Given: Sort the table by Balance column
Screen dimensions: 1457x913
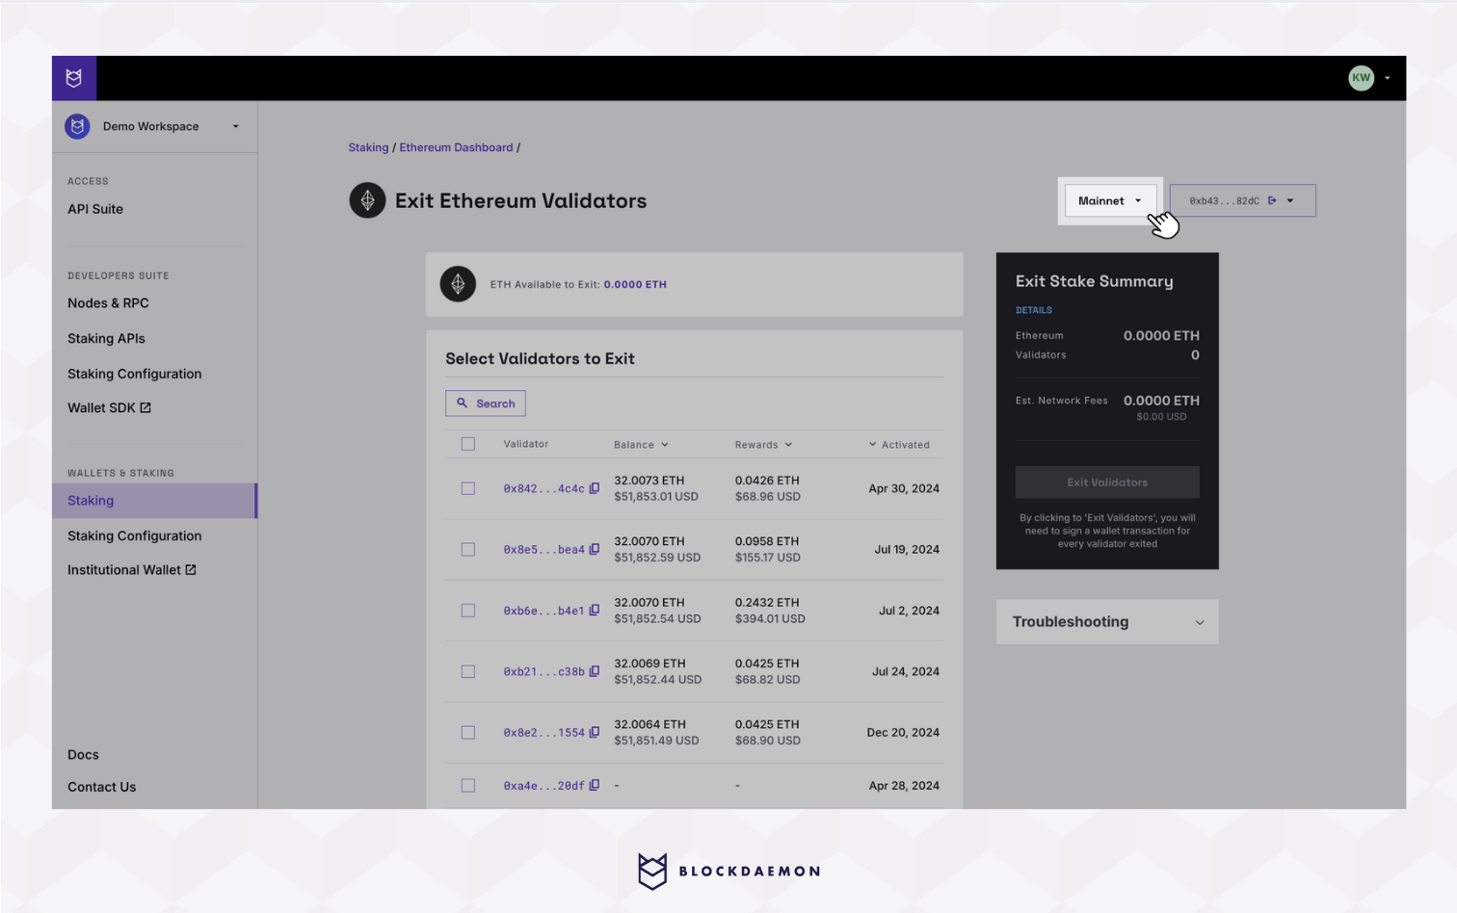Looking at the screenshot, I should point(641,444).
